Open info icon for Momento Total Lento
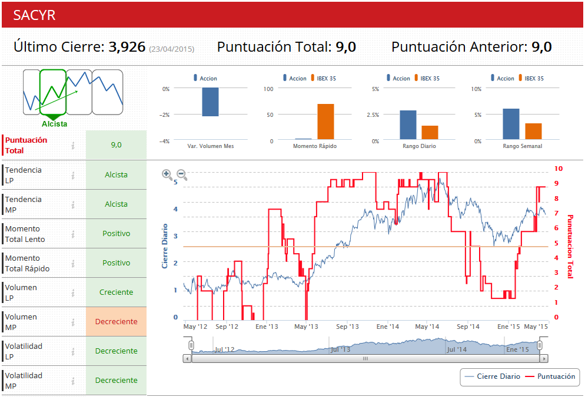The height and width of the screenshot is (397, 585). coord(73,234)
